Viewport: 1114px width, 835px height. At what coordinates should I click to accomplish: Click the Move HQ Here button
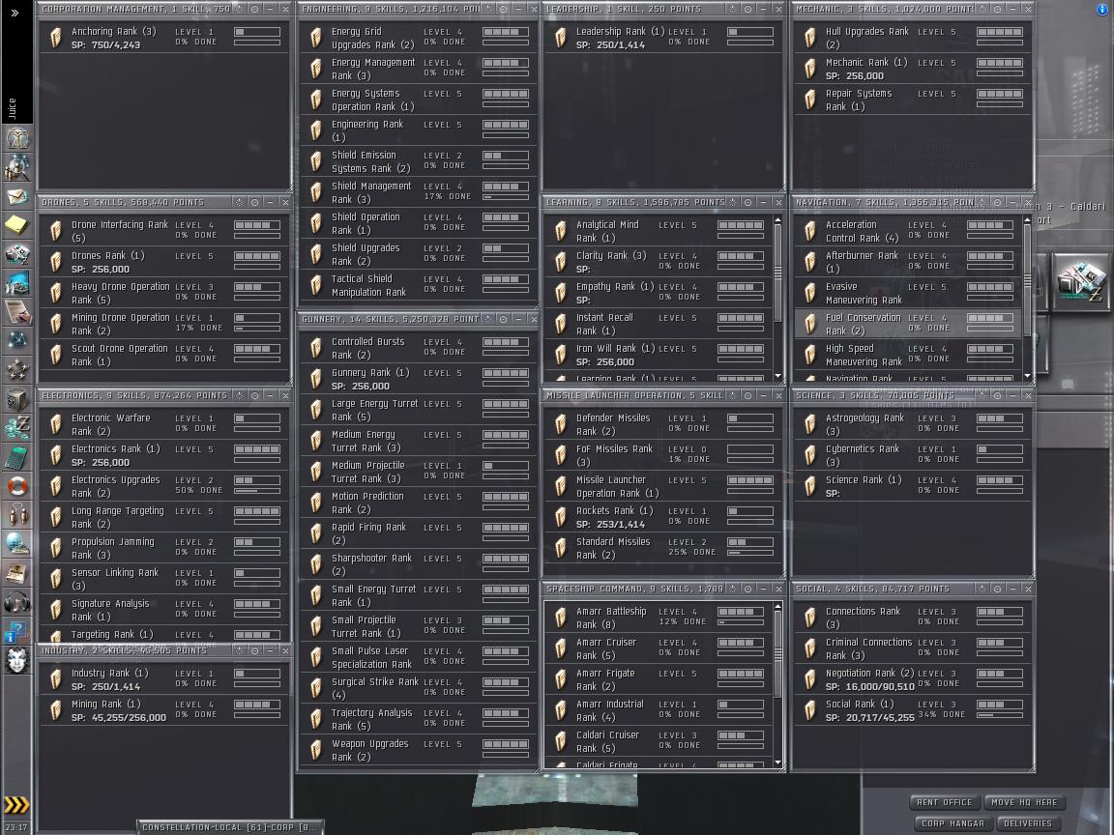1024,802
